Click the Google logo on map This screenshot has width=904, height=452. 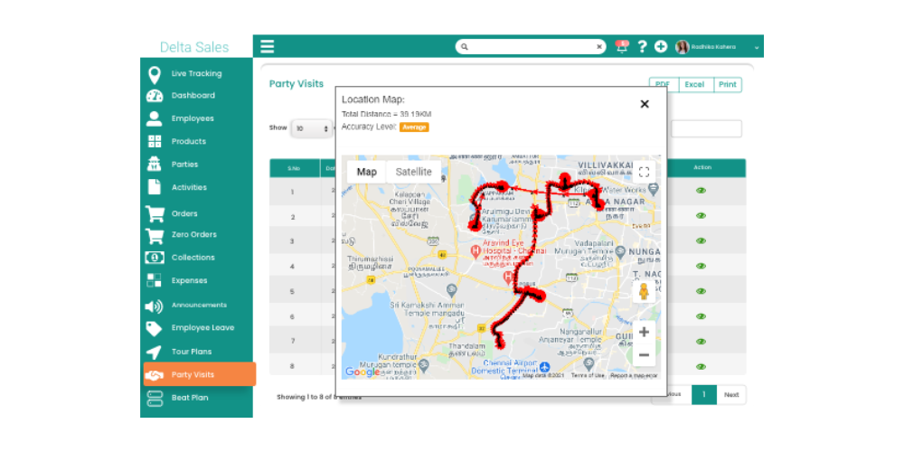[363, 372]
